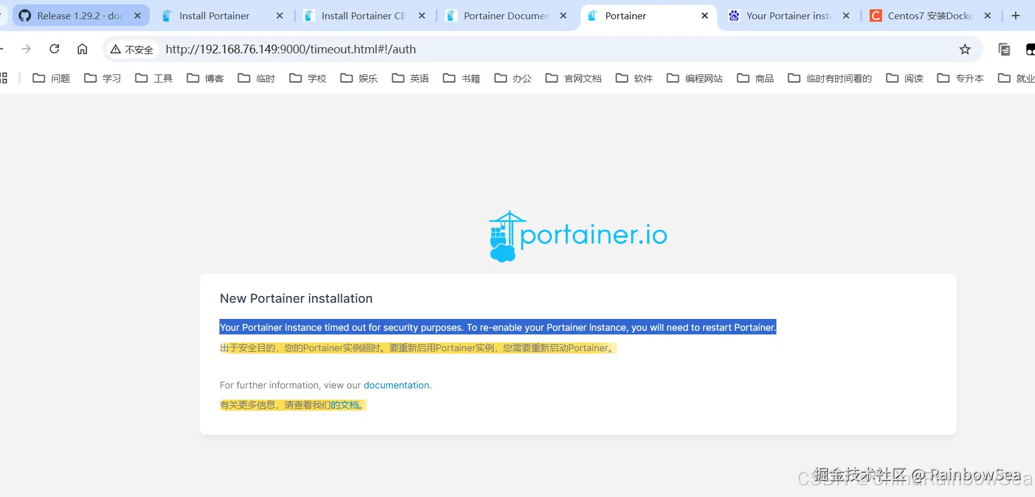Open the 娱乐 bookmark folder
Screen dimensions: 1035x497
click(x=359, y=78)
